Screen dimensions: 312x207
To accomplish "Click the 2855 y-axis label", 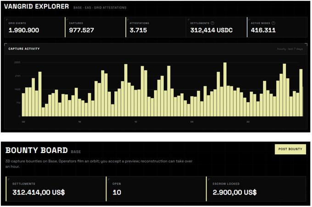I will pyautogui.click(x=17, y=62).
